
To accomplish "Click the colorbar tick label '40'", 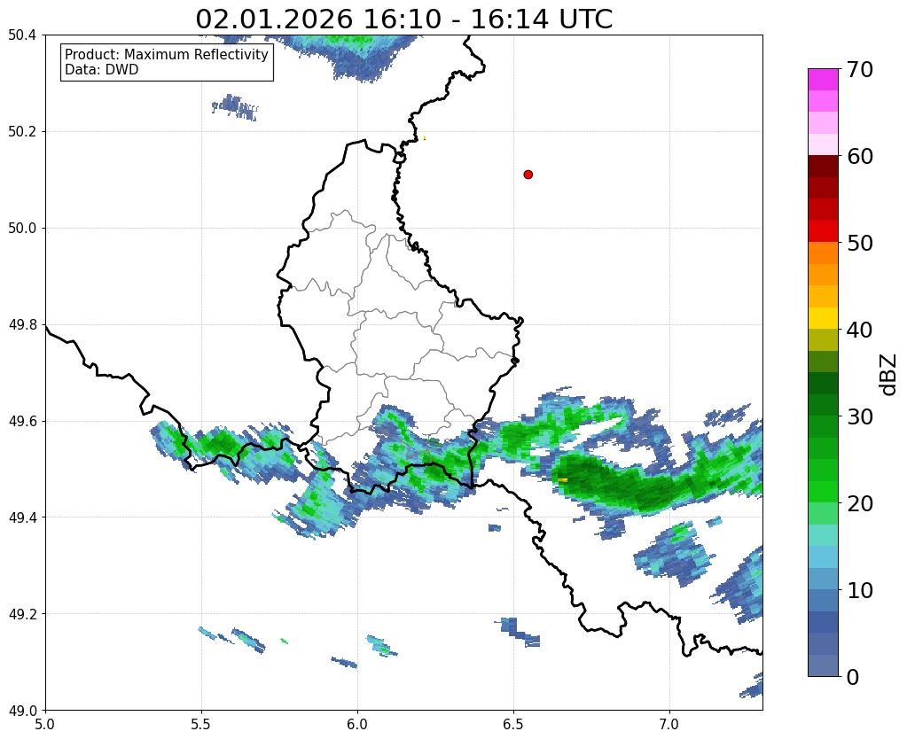I will tap(859, 331).
